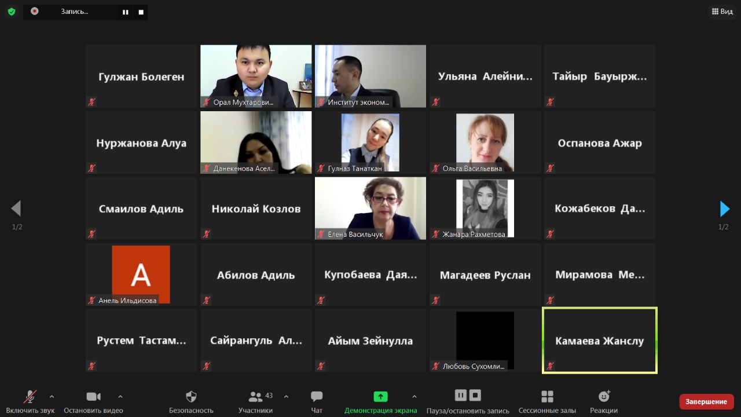Select Елена Васильчук video tile
This screenshot has width=741, height=417.
pos(370,209)
